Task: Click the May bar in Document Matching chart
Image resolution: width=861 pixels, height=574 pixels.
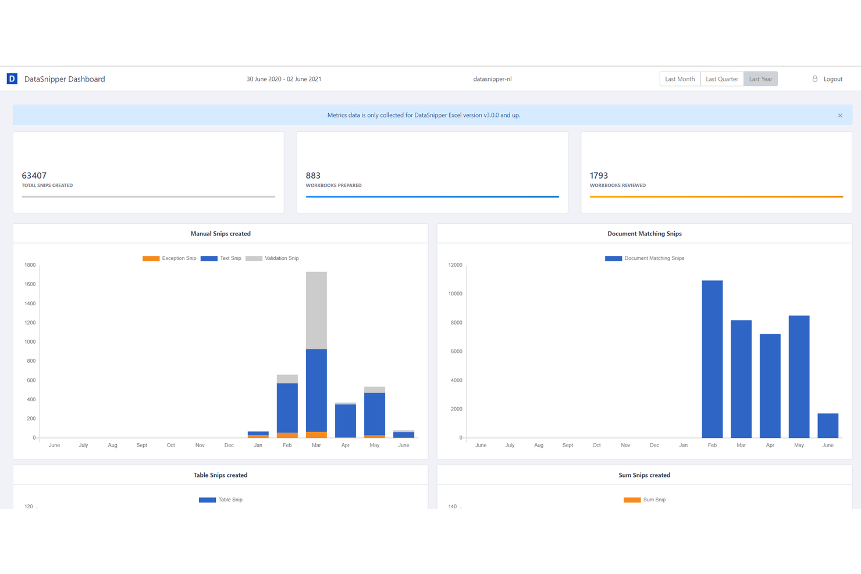Action: coord(799,377)
